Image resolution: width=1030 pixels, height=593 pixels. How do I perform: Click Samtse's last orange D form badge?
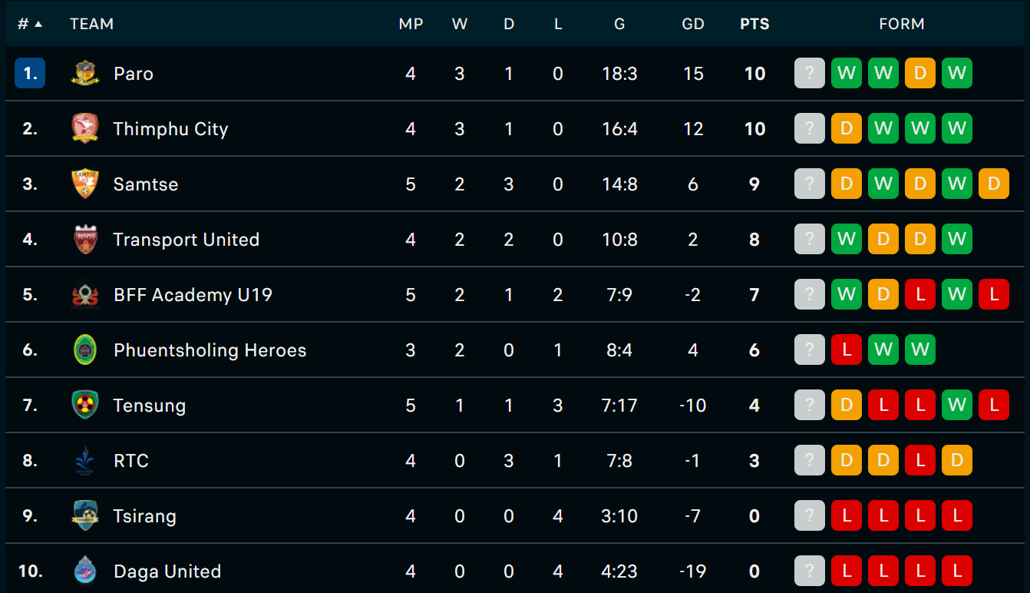pos(994,184)
